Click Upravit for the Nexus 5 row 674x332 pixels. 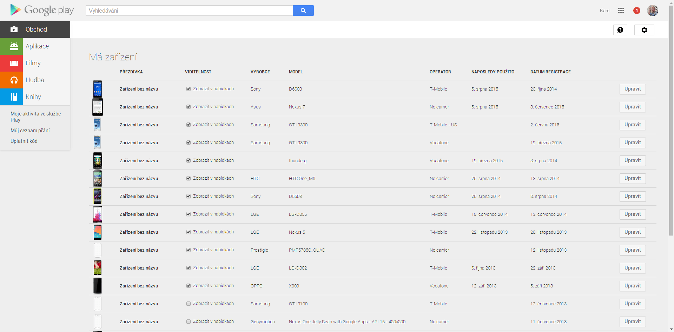[633, 232]
